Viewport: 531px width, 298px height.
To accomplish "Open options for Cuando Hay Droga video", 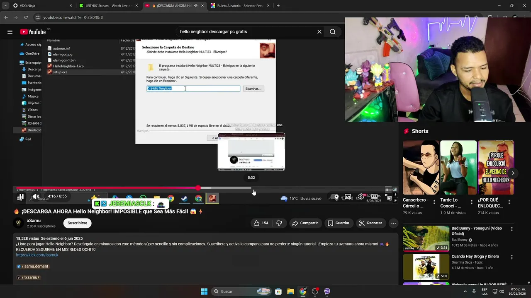I will tap(512, 257).
